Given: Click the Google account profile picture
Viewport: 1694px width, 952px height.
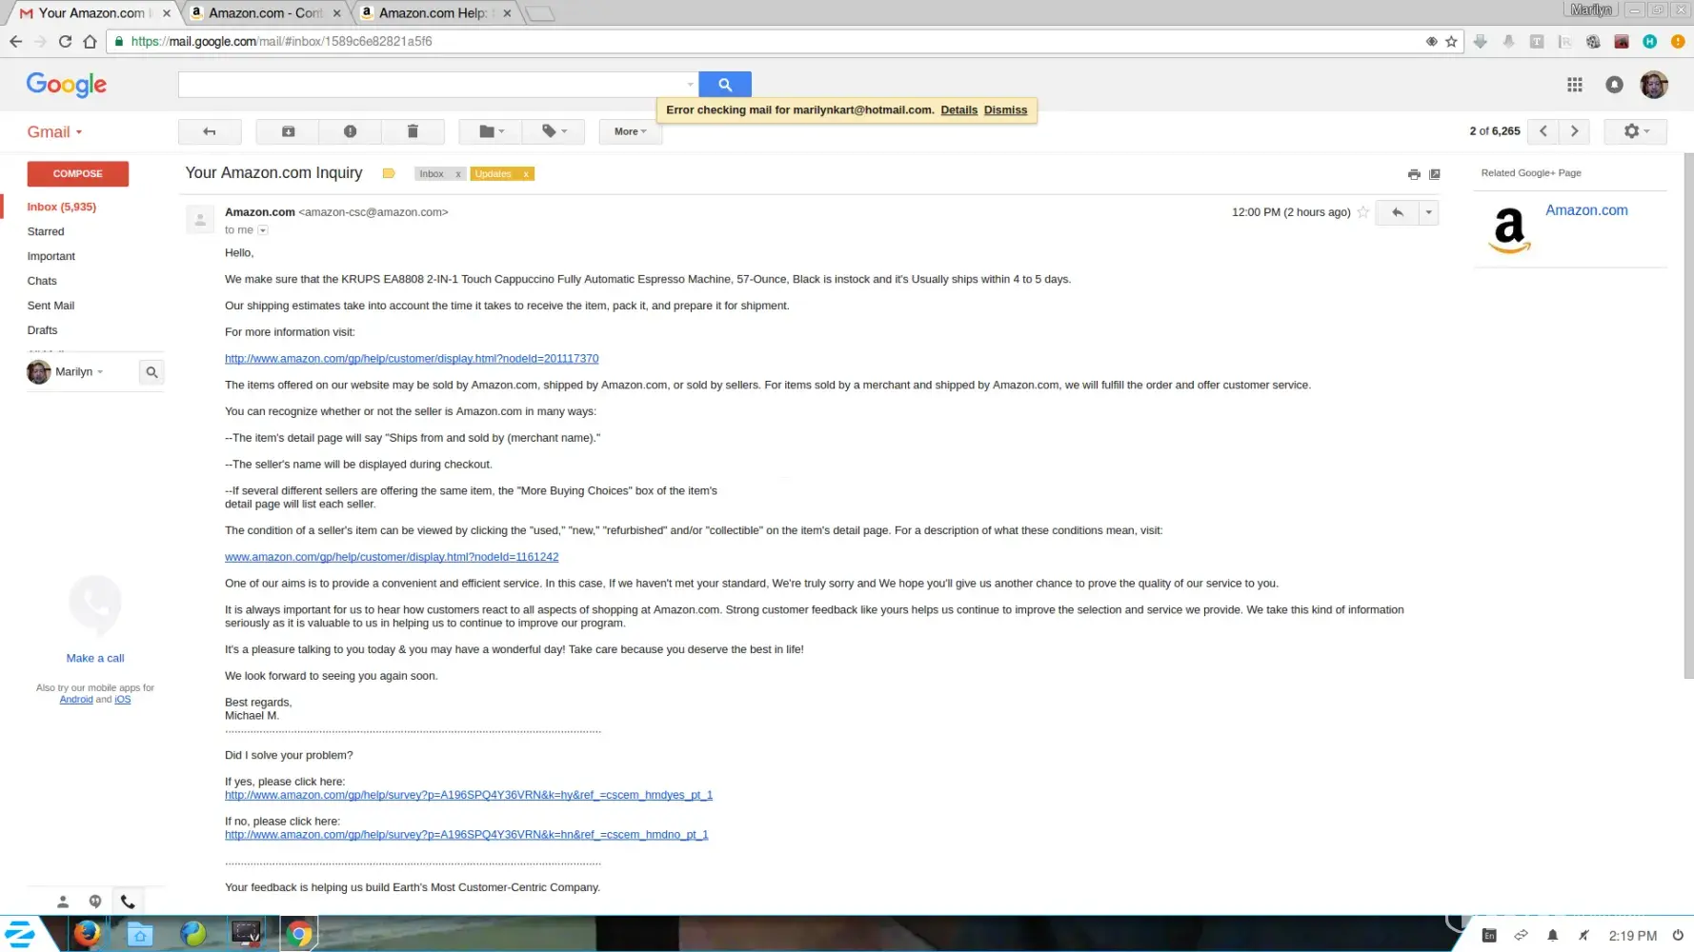Looking at the screenshot, I should (x=1654, y=85).
